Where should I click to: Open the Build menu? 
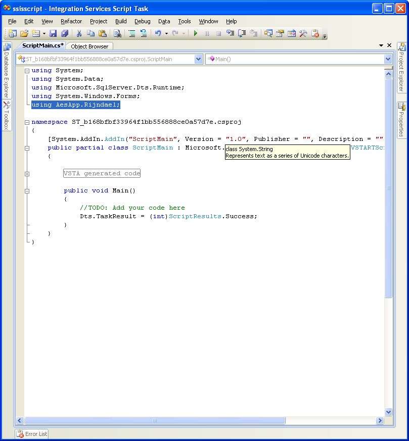[x=121, y=21]
